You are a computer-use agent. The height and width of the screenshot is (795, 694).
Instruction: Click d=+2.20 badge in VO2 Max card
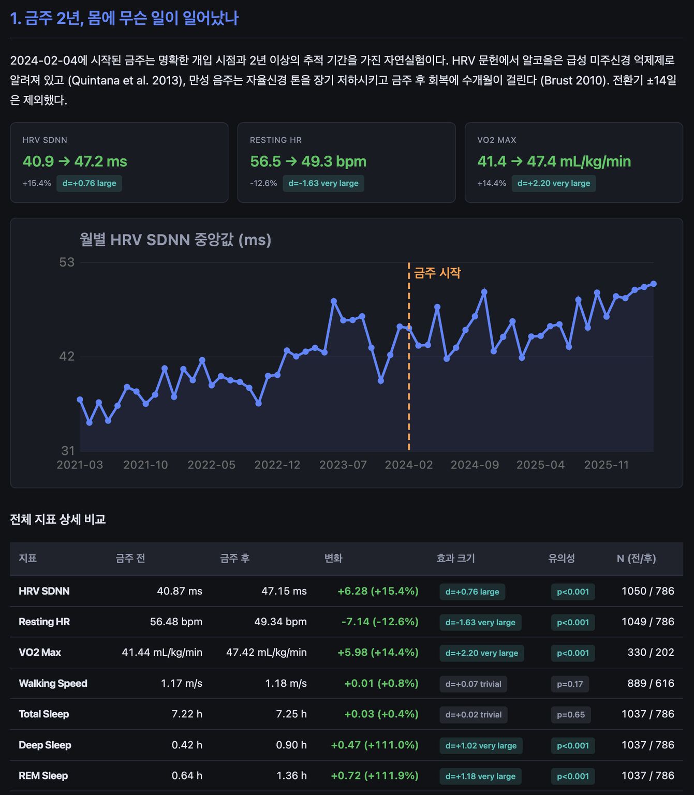[553, 183]
